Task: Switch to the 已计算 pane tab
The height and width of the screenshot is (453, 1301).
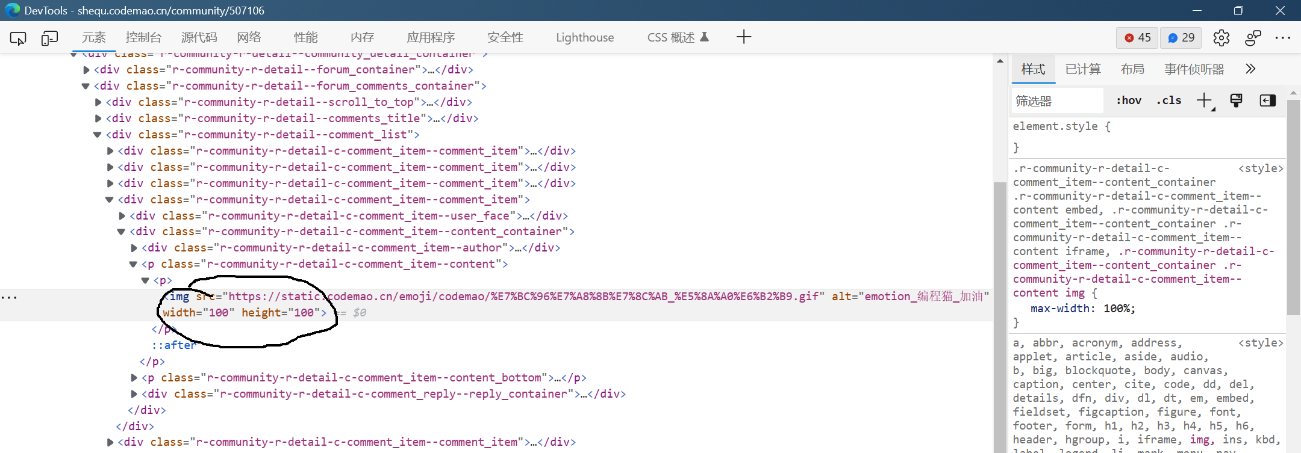Action: click(x=1083, y=69)
